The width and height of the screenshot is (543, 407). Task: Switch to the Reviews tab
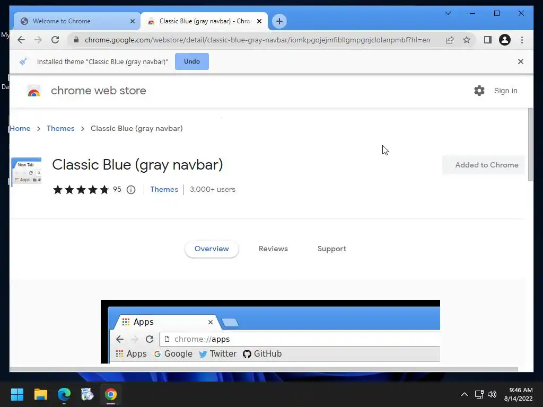click(x=273, y=249)
